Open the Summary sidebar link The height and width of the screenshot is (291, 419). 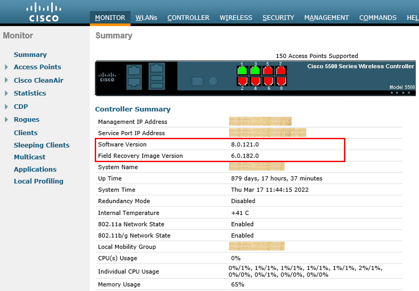click(x=30, y=55)
